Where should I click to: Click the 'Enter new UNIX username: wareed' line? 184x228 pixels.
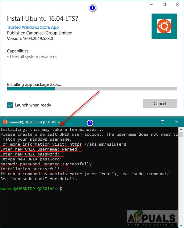click(x=39, y=149)
